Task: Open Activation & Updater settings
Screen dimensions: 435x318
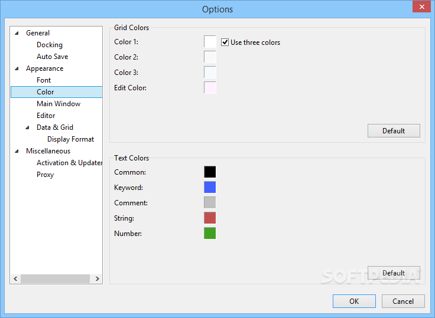Action: 69,163
